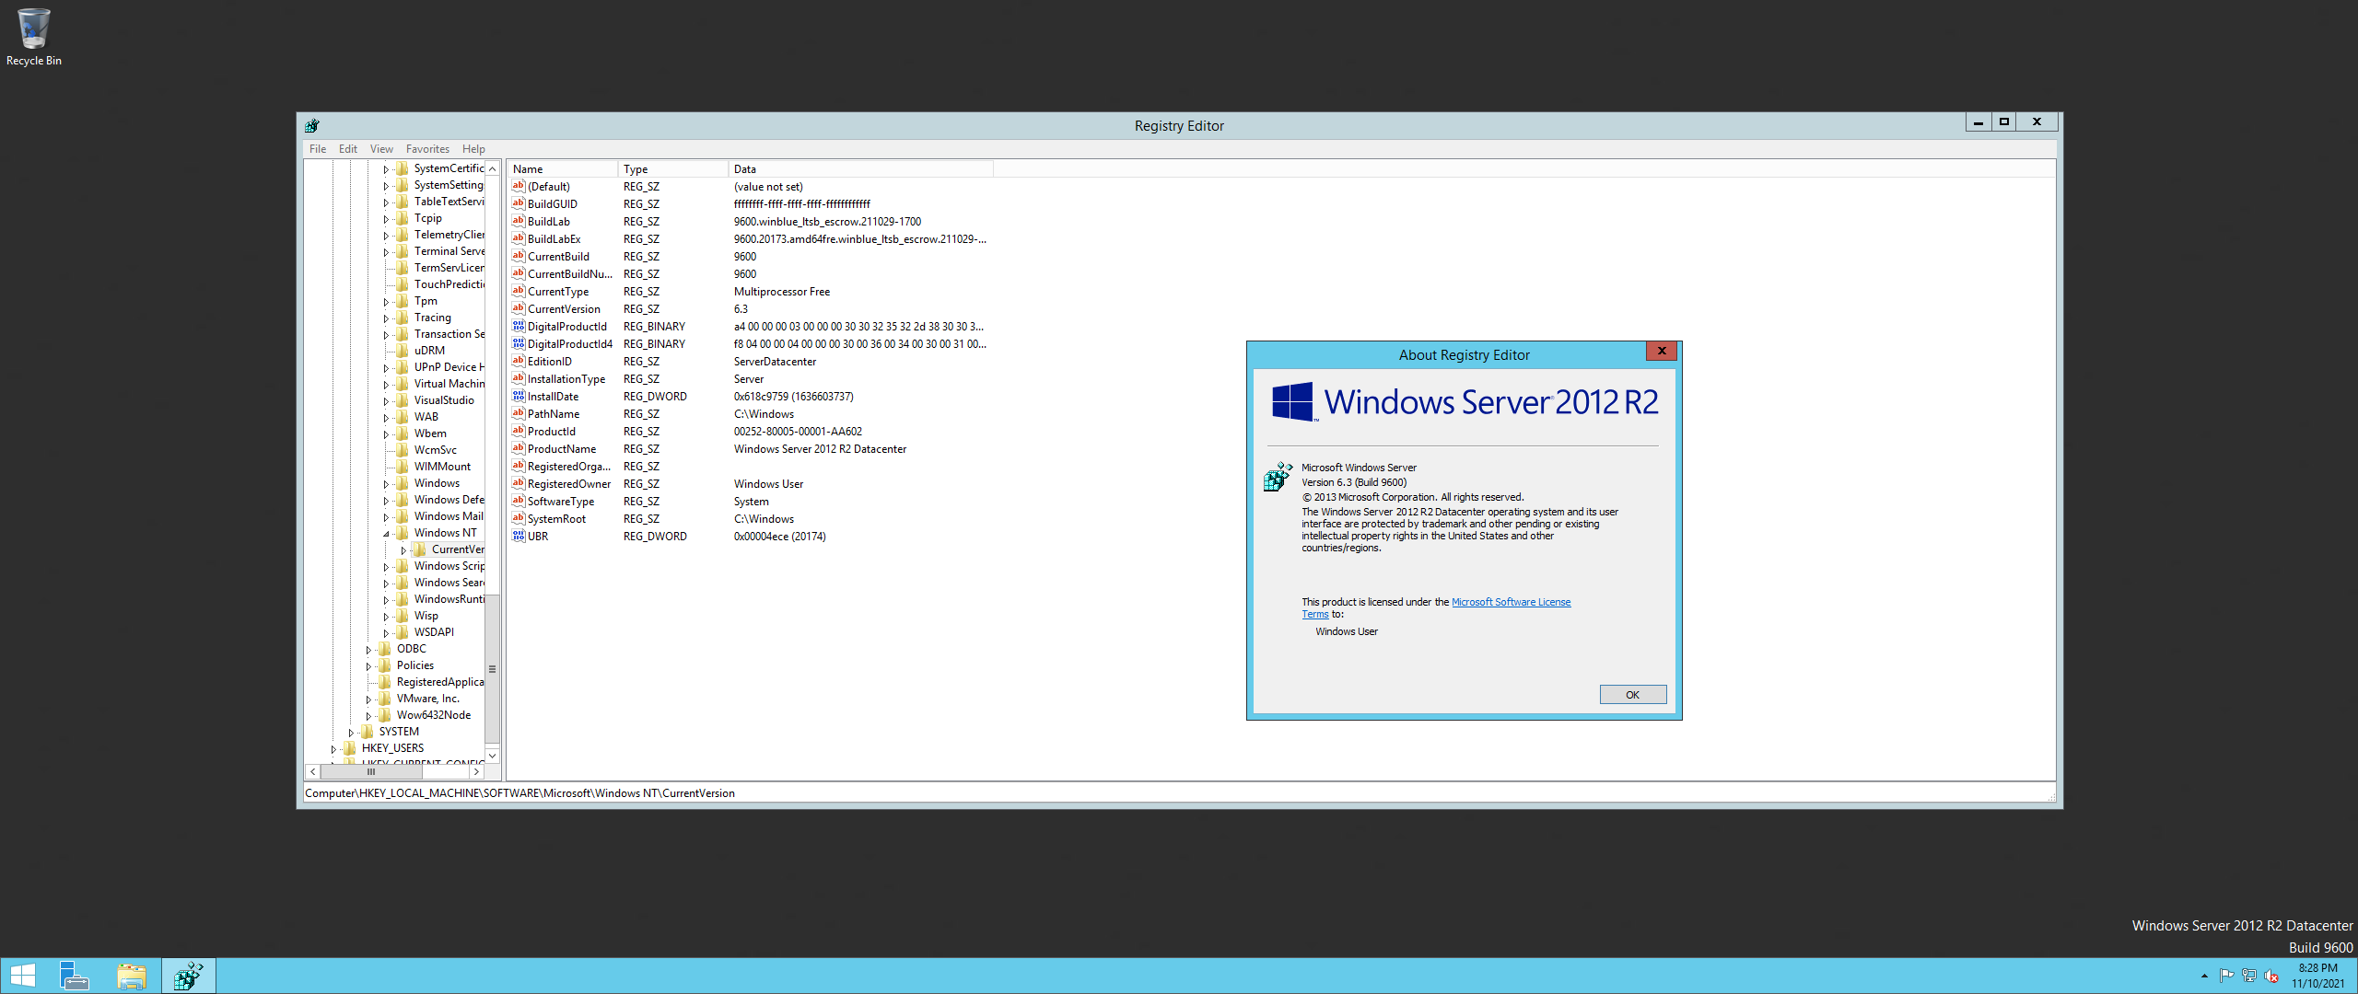Viewport: 2358px width, 994px height.
Task: Expand the CurrentVersion subkey arrow
Action: 403,550
